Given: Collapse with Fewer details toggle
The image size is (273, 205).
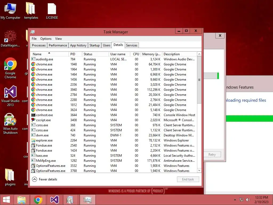Looking at the screenshot, I should click(x=45, y=179).
